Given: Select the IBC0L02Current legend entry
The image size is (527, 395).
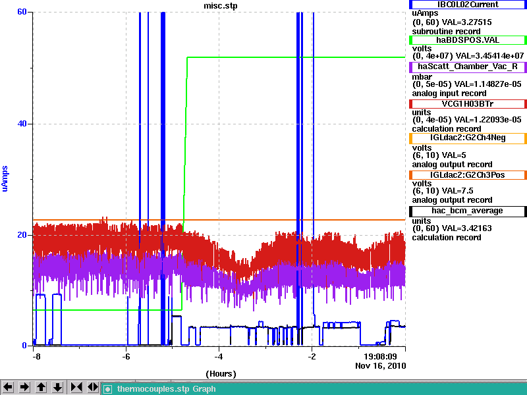Looking at the screenshot, I should point(468,5).
